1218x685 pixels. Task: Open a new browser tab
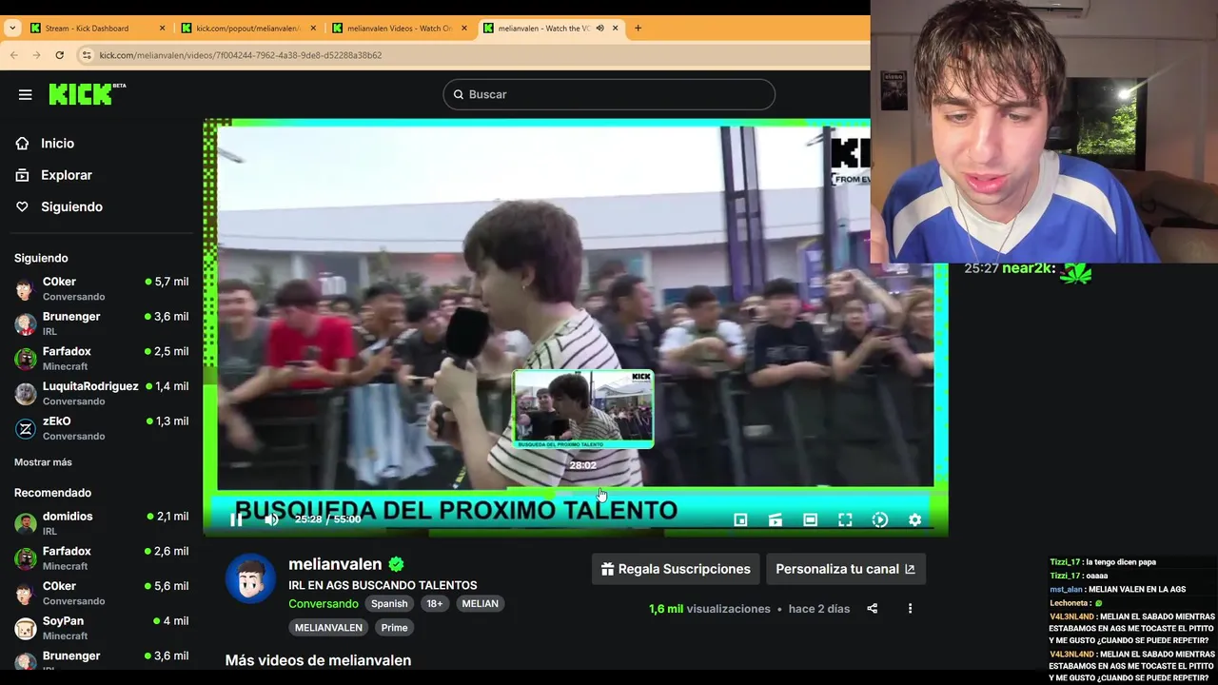(638, 29)
